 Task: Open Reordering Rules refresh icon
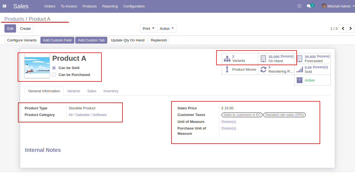(263, 69)
